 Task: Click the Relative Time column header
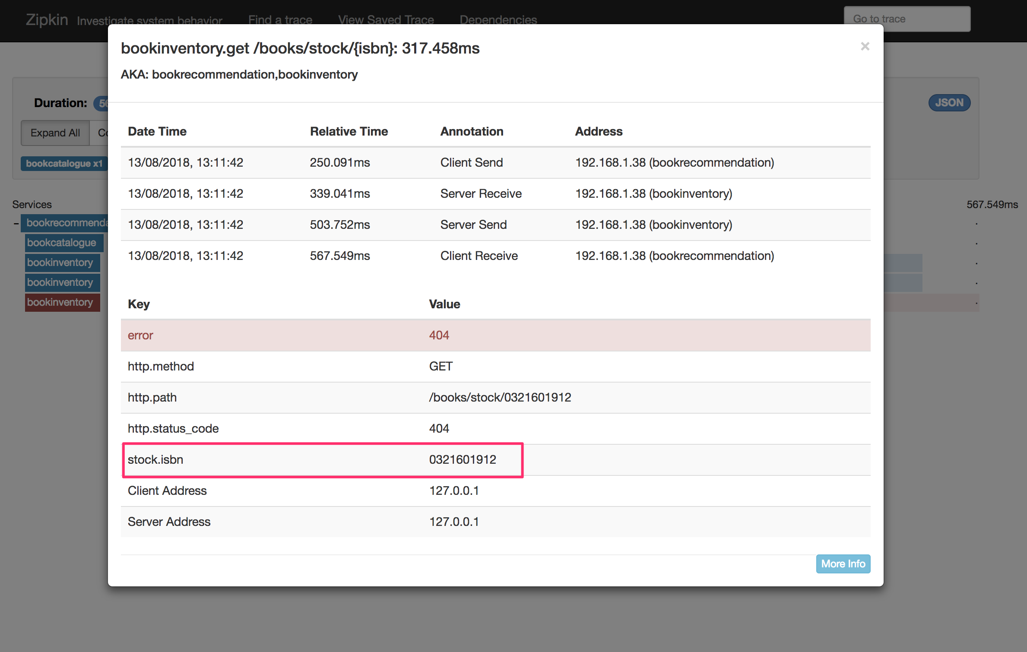tap(349, 132)
